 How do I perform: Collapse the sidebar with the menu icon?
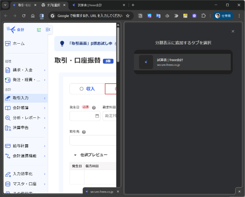click(x=48, y=30)
